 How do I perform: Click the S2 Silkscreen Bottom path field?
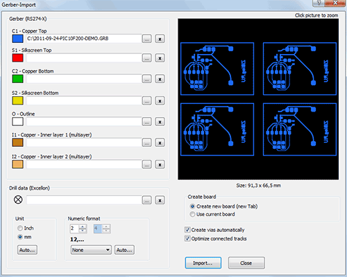coord(84,100)
